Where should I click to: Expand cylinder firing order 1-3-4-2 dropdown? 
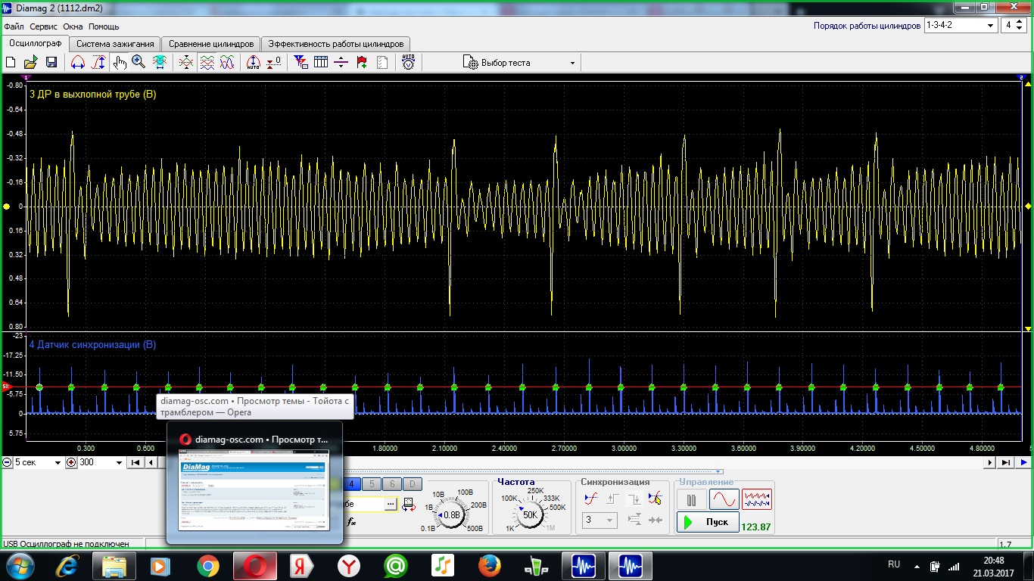961,25
